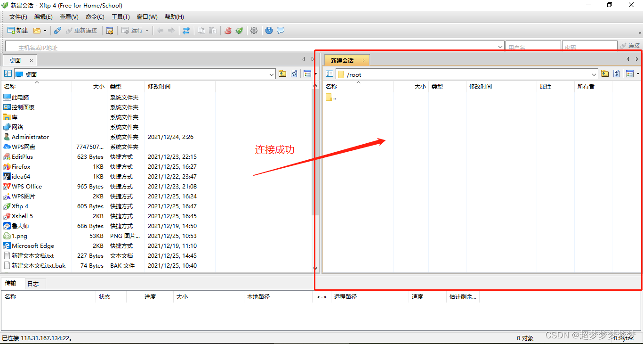
Task: Click the 重新连接 reconnect button
Action: coord(81,31)
